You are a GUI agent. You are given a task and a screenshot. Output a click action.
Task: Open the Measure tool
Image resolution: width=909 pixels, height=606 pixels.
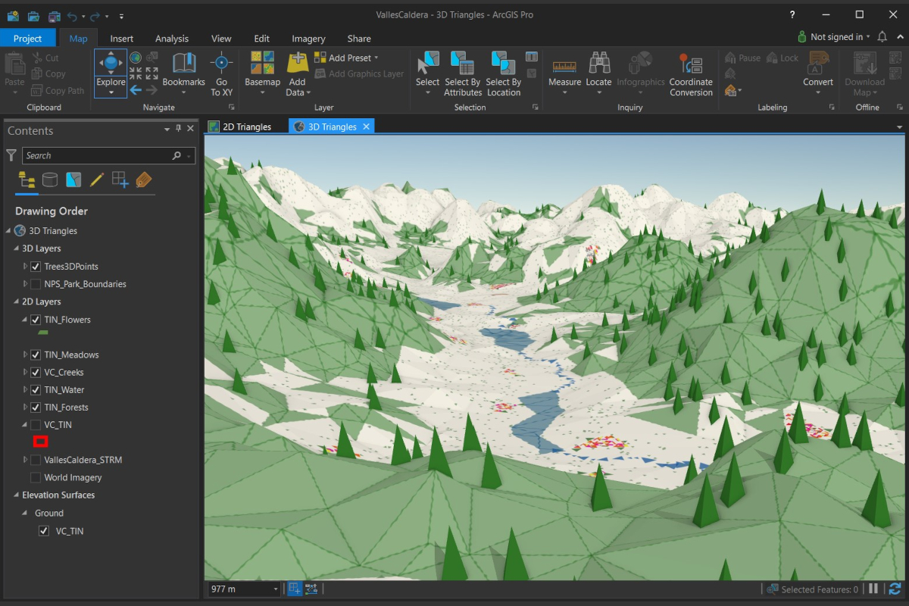point(564,67)
